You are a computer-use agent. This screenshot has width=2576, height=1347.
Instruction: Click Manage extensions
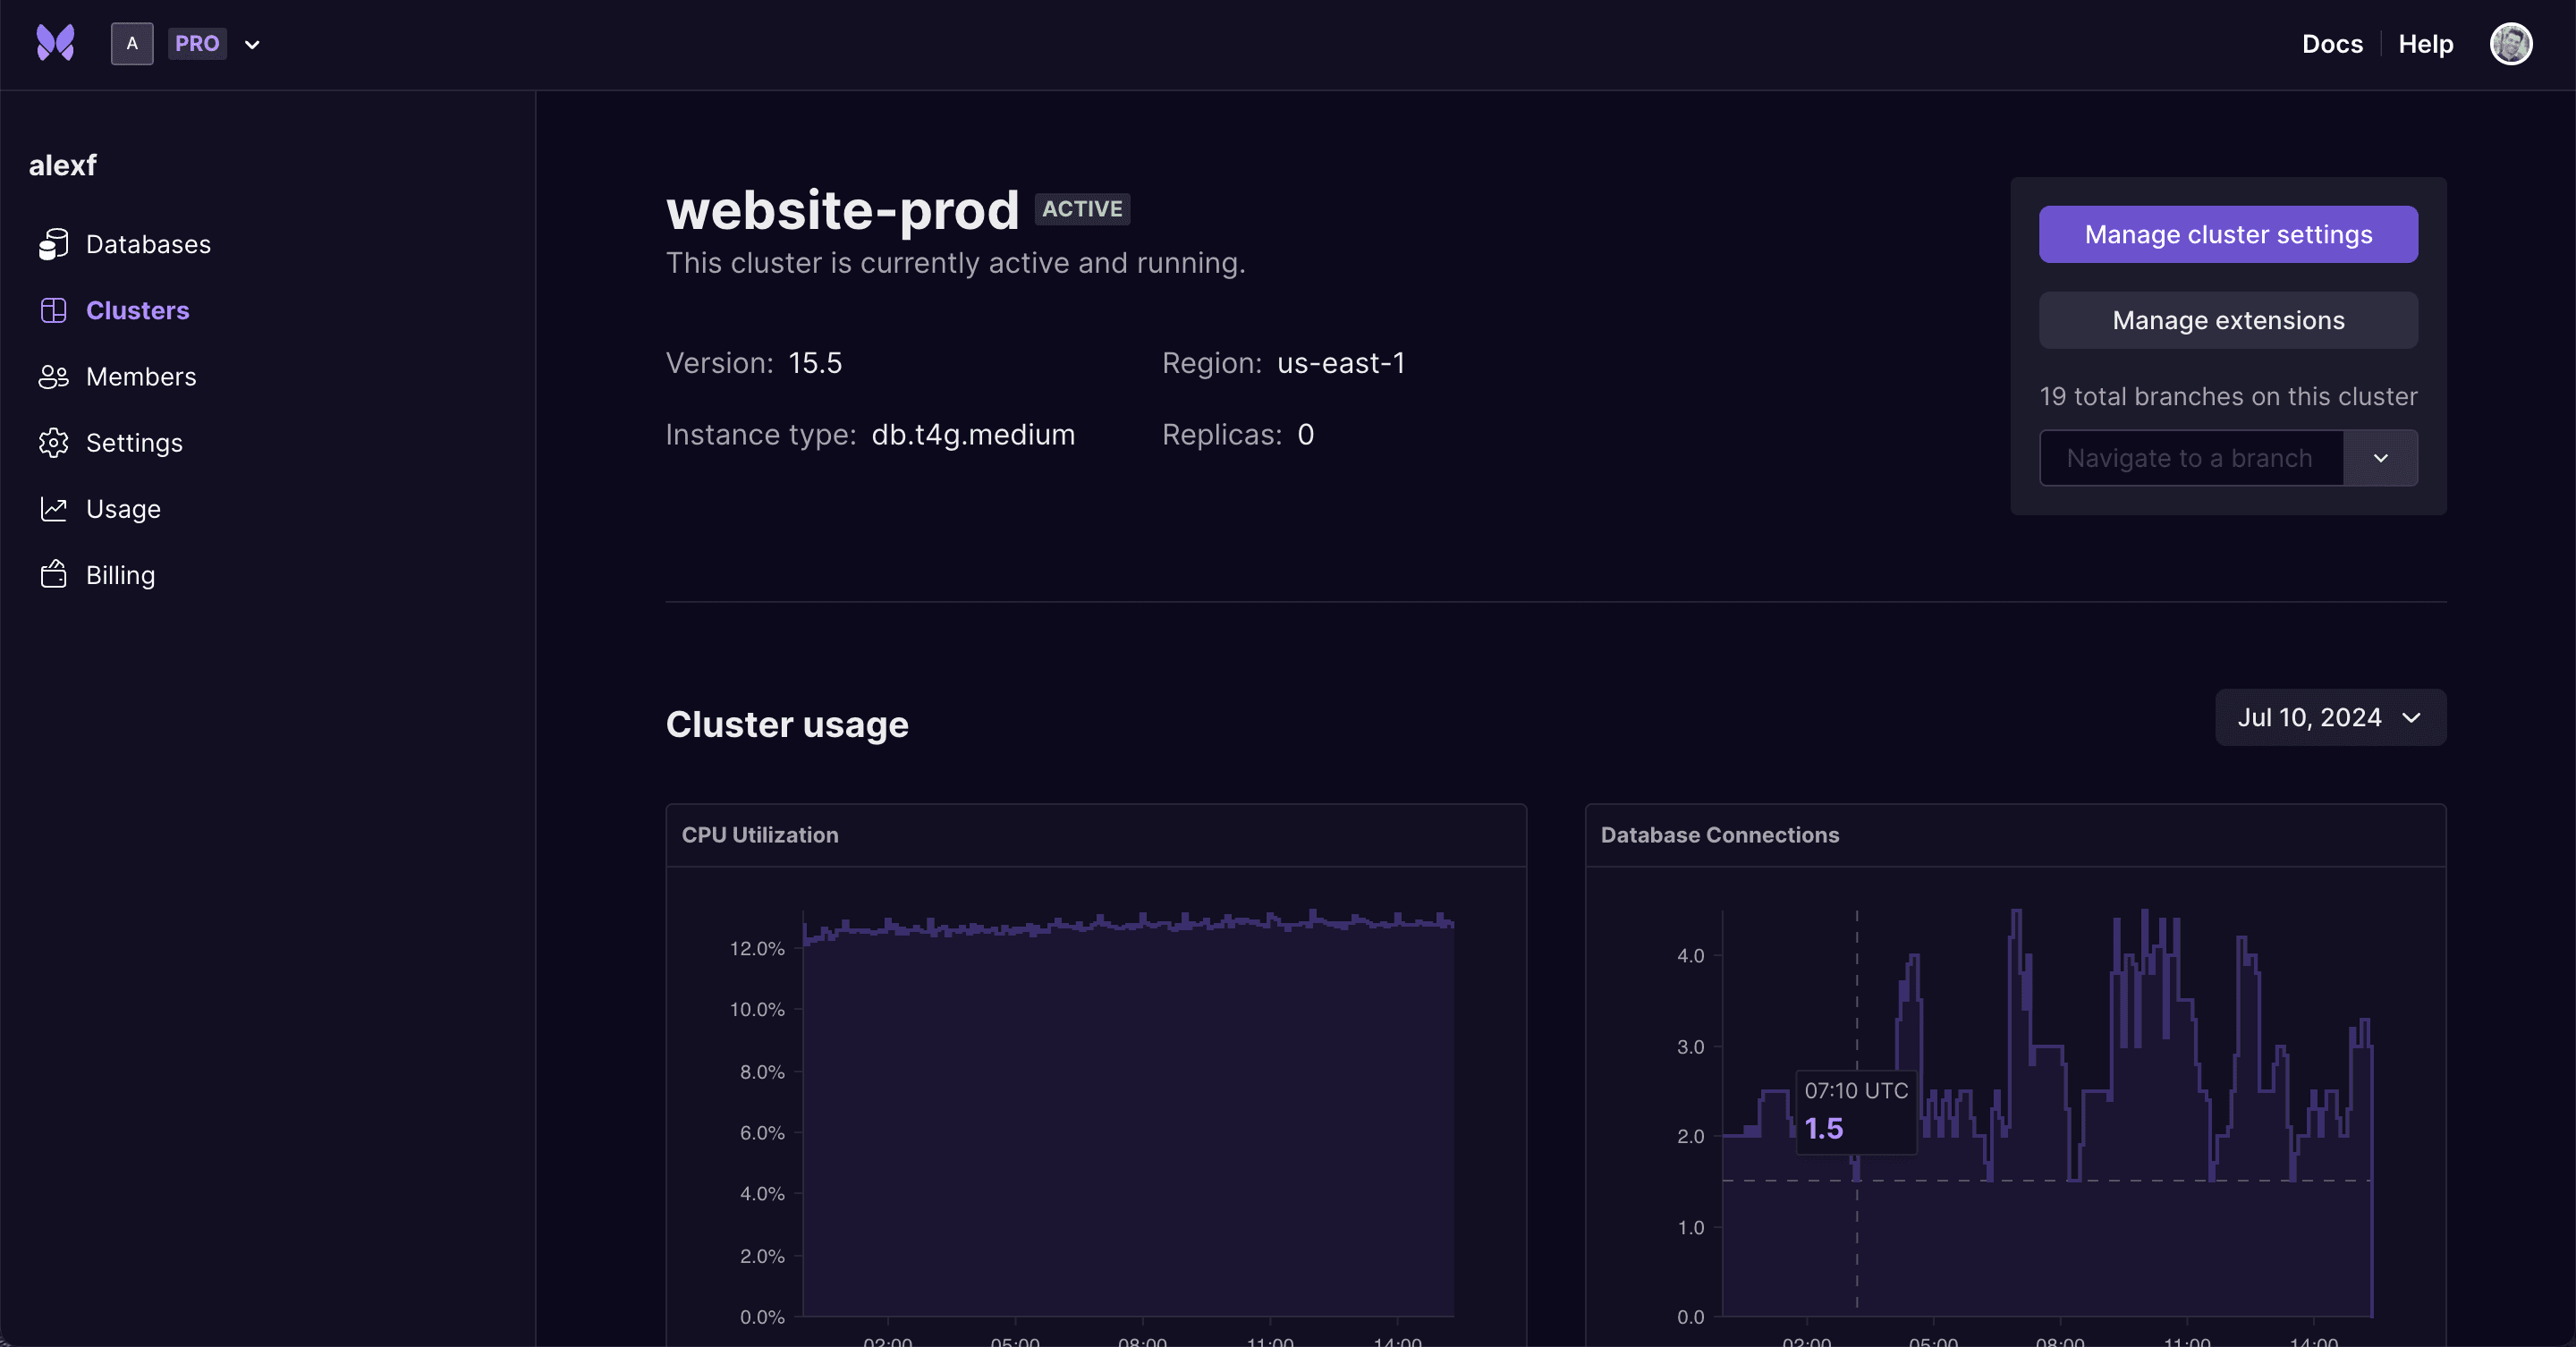coord(2228,320)
